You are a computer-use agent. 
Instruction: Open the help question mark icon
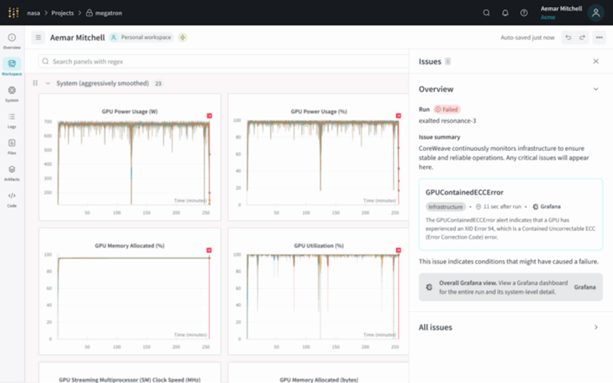[x=524, y=12]
